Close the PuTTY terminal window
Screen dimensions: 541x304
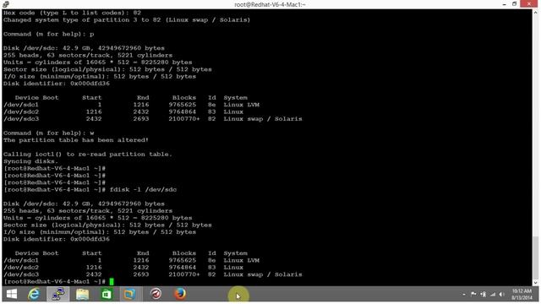pyautogui.click(x=529, y=4)
